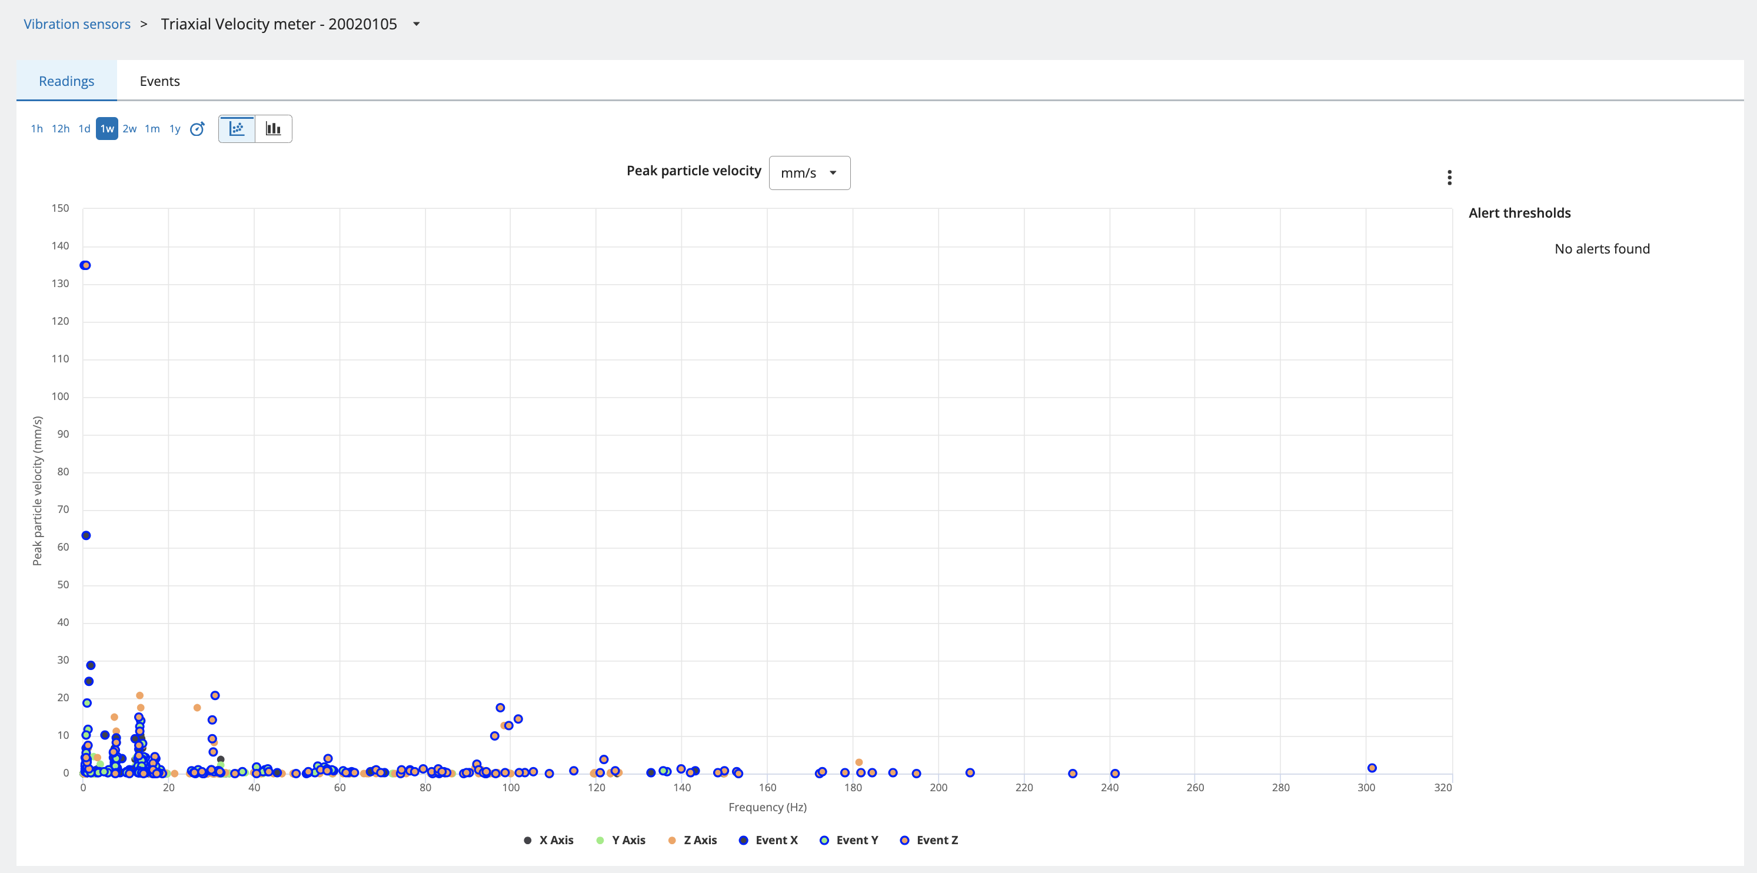
Task: Open the three-dot chart options menu
Action: point(1449,177)
